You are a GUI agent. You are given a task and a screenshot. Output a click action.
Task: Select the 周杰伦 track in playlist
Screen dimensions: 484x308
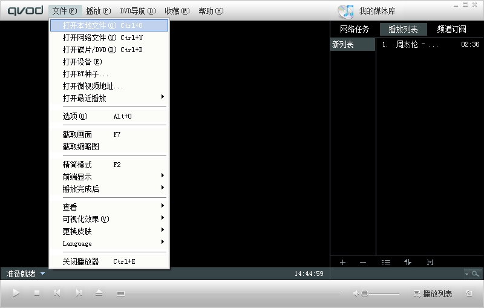pos(430,44)
